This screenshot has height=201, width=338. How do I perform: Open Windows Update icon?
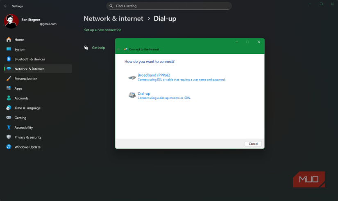[9, 147]
